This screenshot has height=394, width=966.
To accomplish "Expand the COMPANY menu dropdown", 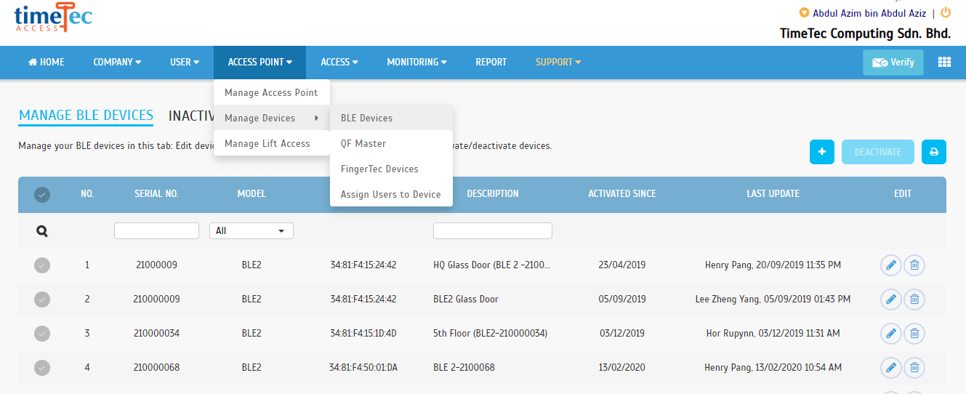I will click(117, 63).
